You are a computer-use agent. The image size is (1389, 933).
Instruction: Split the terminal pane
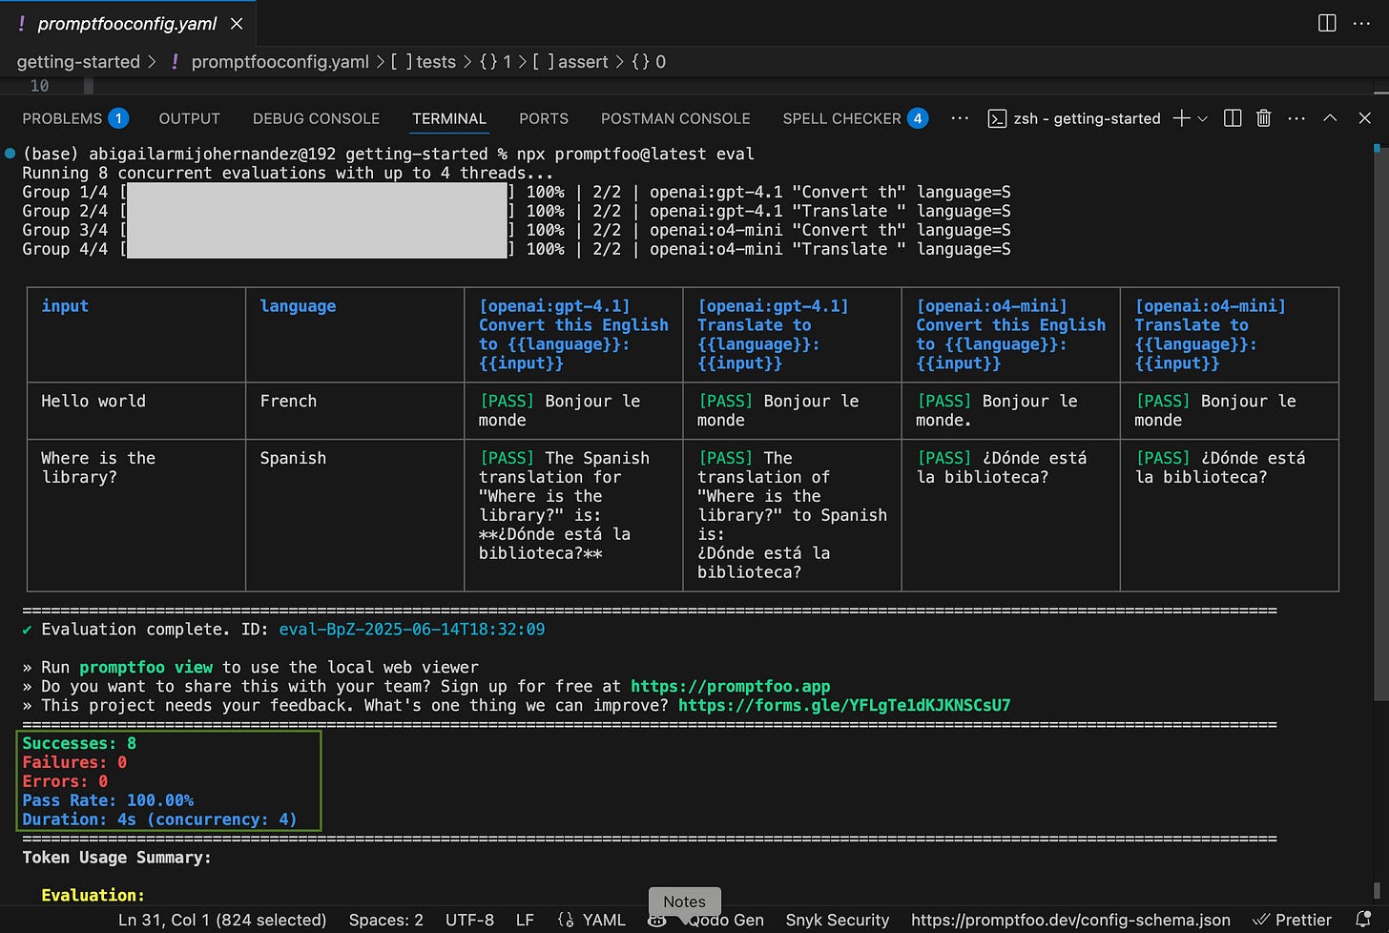(1233, 118)
